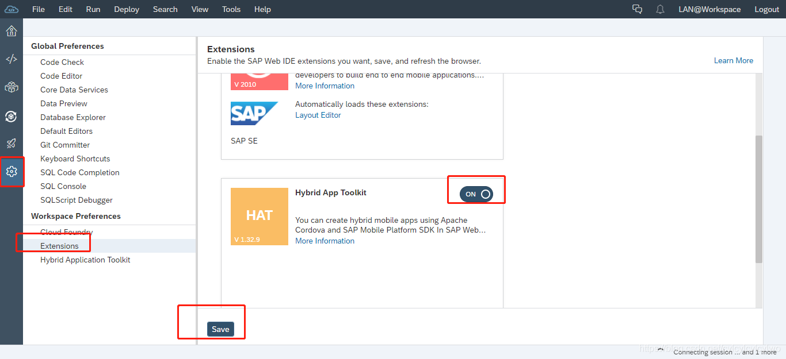
Task: Open More Information link above SAP logo
Action: [325, 86]
